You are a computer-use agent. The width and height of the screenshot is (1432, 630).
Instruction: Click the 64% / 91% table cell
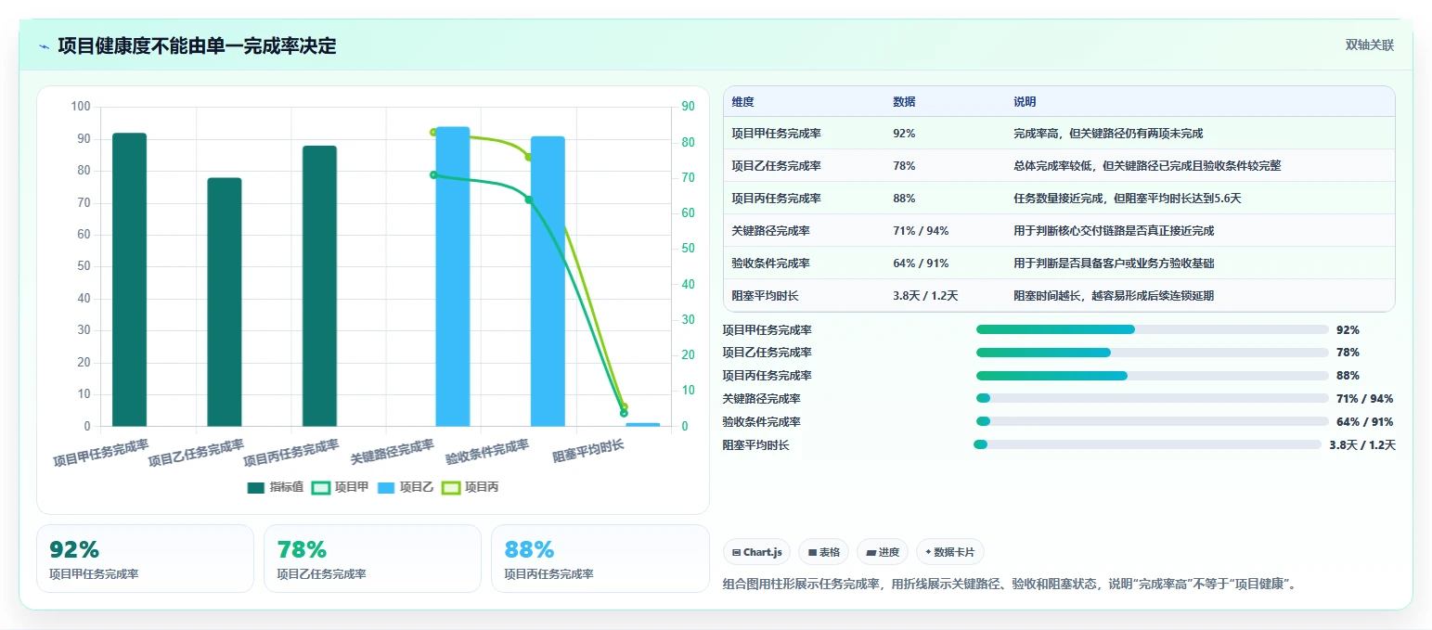[x=921, y=264]
